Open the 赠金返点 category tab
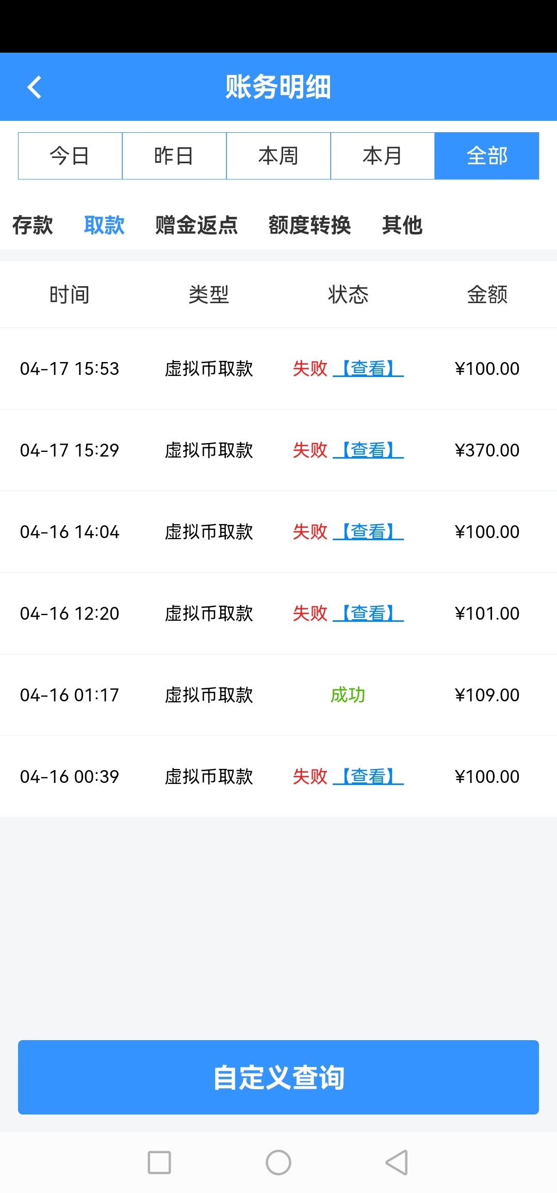Image resolution: width=557 pixels, height=1193 pixels. 196,225
